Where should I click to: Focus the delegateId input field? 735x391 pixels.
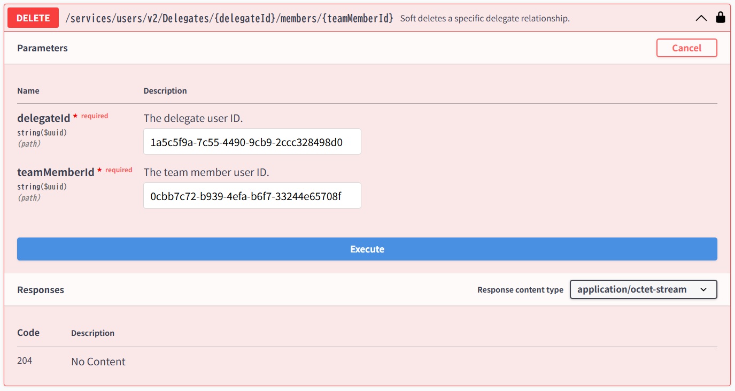[252, 142]
